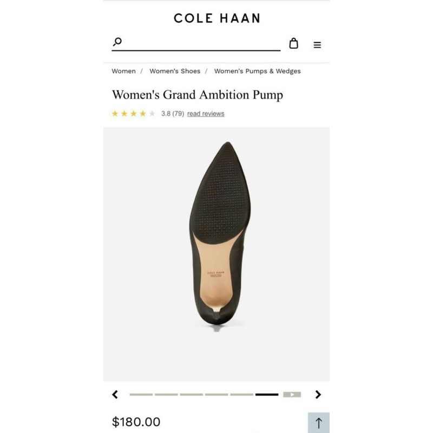Open the shopping bag
Image resolution: width=433 pixels, height=433 pixels.
[x=293, y=44]
